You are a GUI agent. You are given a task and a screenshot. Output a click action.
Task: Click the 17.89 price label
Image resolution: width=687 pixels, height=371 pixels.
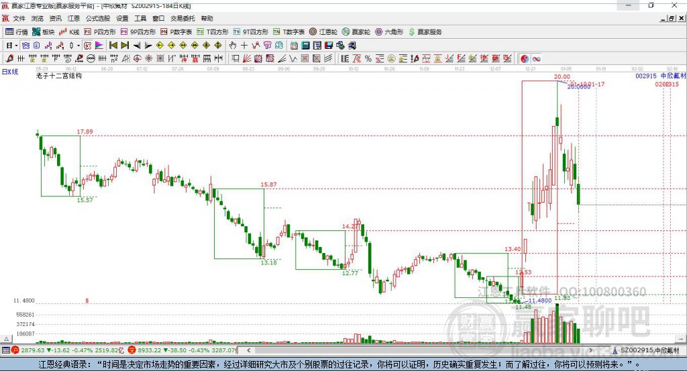point(85,132)
